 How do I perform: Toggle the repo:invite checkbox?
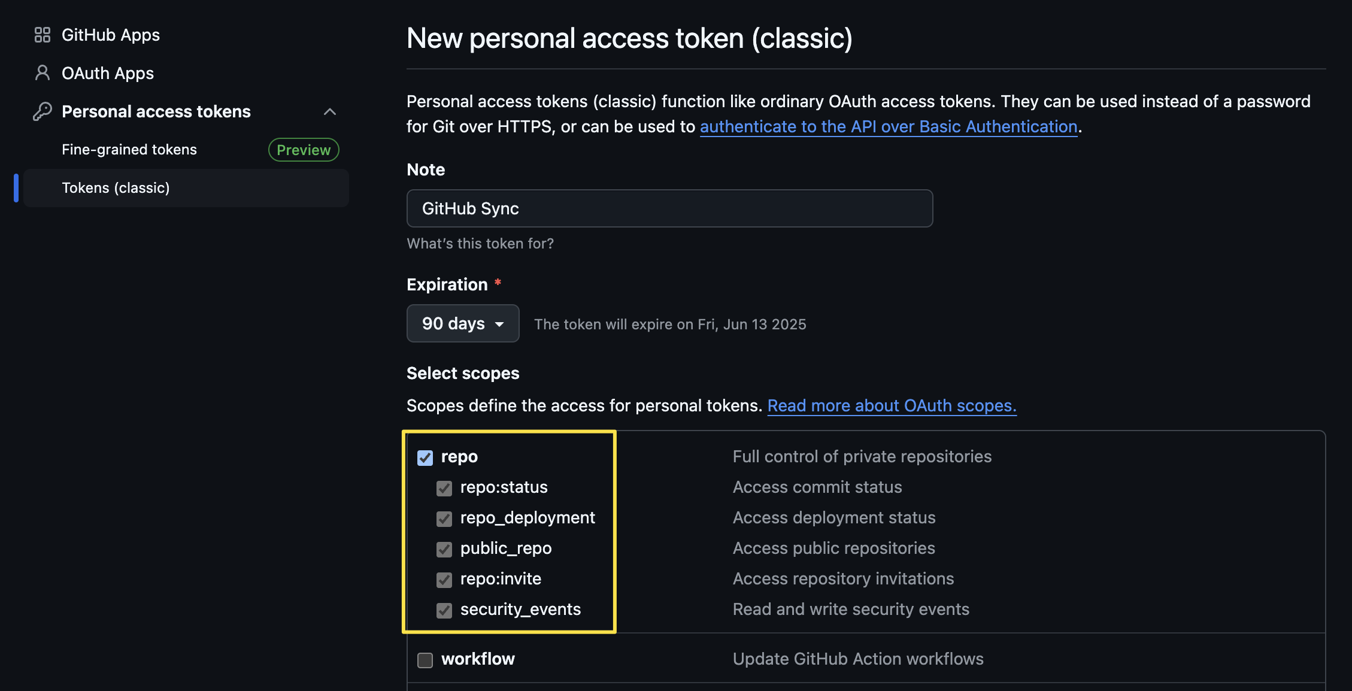pyautogui.click(x=444, y=580)
